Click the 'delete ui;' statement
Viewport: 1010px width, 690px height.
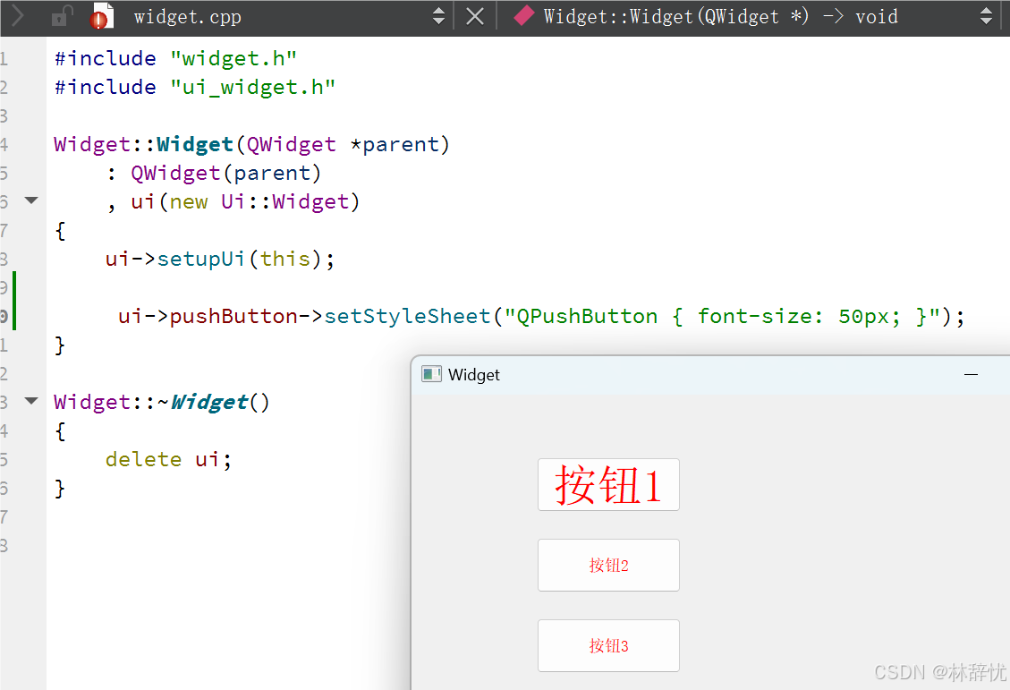click(169, 459)
